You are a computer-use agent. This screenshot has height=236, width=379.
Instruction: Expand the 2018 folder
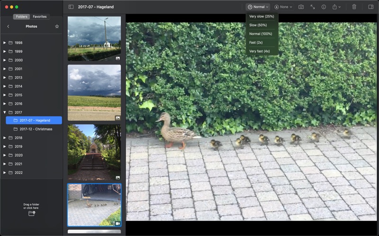[x=5, y=138]
